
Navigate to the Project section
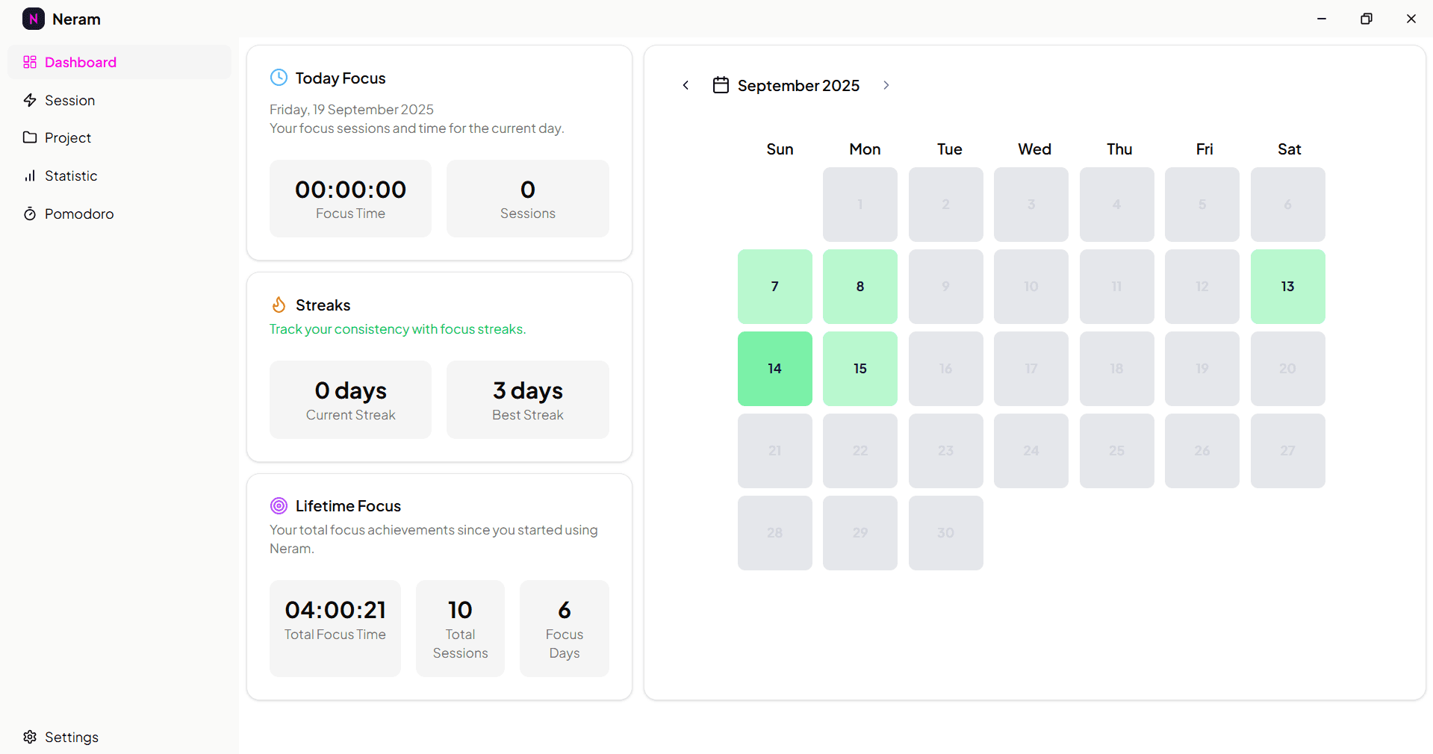(67, 138)
